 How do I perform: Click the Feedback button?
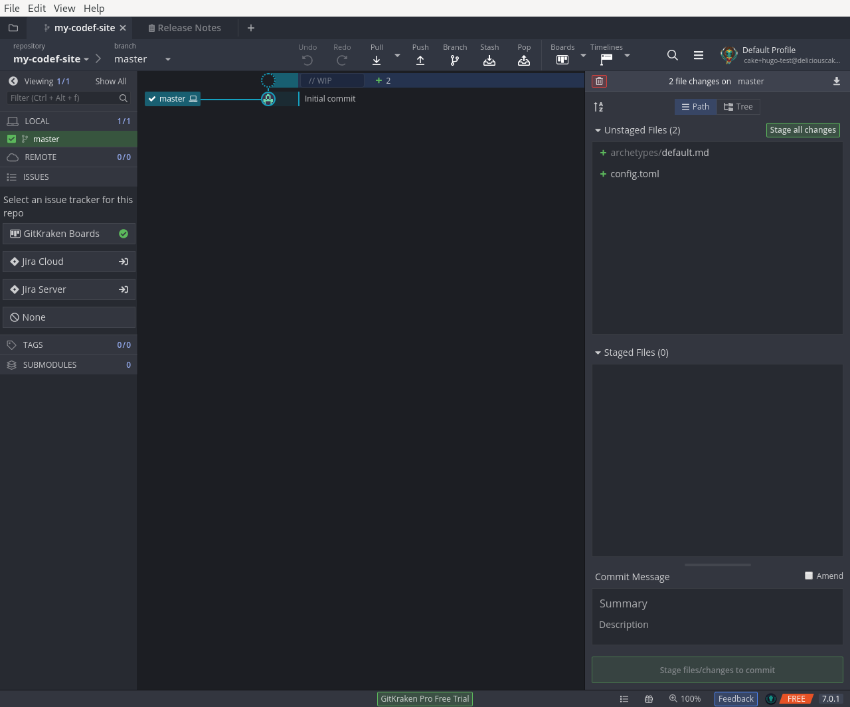(x=736, y=698)
